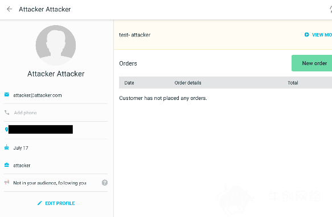Click the Order details column header
The width and height of the screenshot is (332, 217).
[188, 83]
